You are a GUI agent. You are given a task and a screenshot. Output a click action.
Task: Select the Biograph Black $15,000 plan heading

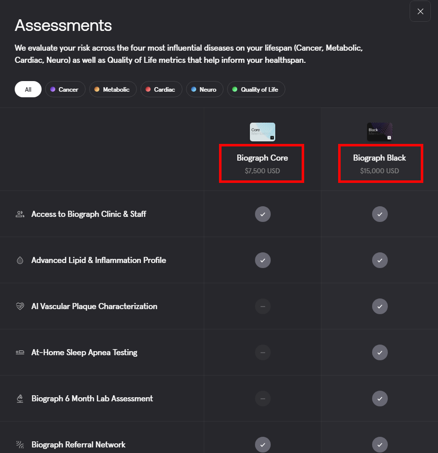pos(380,164)
